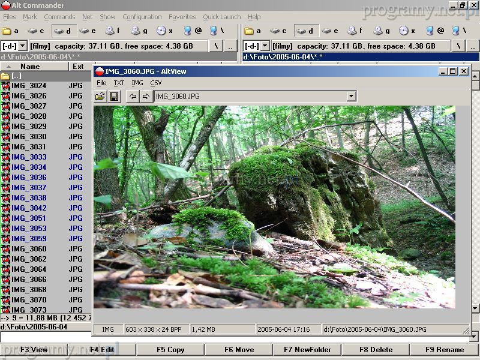The width and height of the screenshot is (480, 360).
Task: Select IMG_3042 in the file list
Action: 29,208
